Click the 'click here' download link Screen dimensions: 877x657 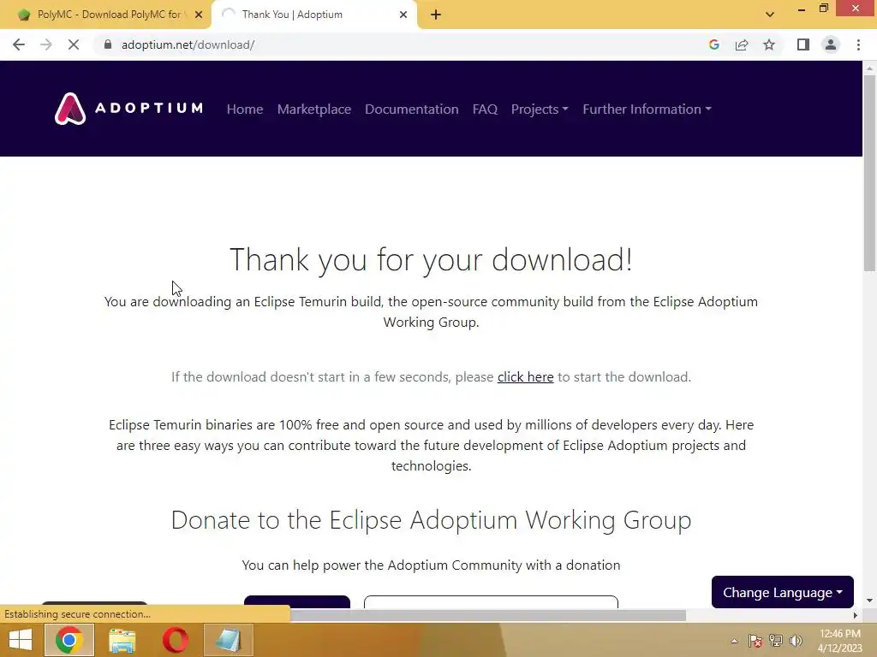[525, 377]
